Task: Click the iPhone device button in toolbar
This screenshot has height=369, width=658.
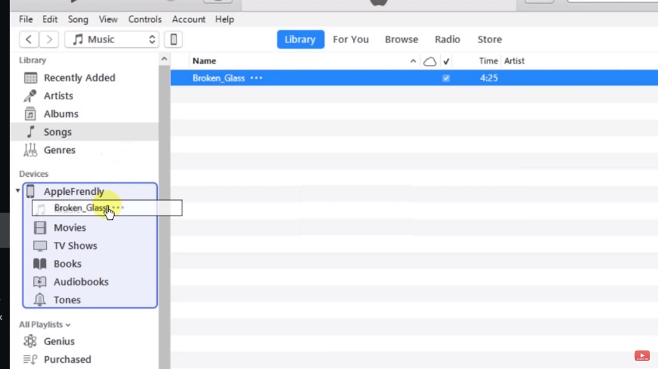Action: coord(173,39)
